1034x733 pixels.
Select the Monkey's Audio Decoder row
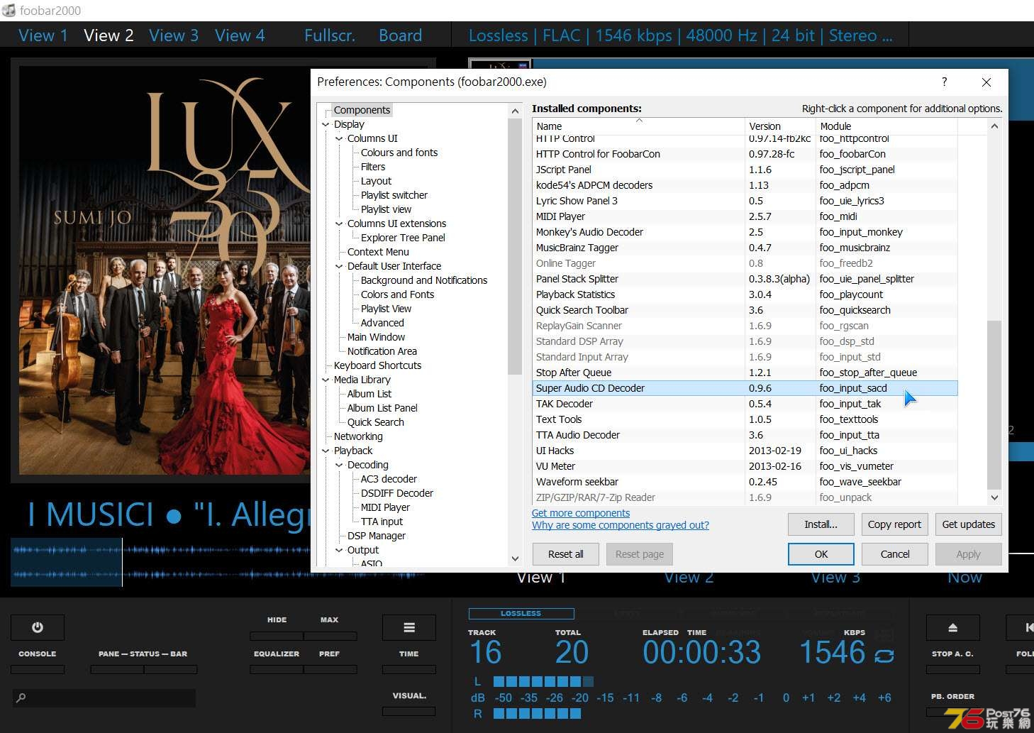coord(745,232)
